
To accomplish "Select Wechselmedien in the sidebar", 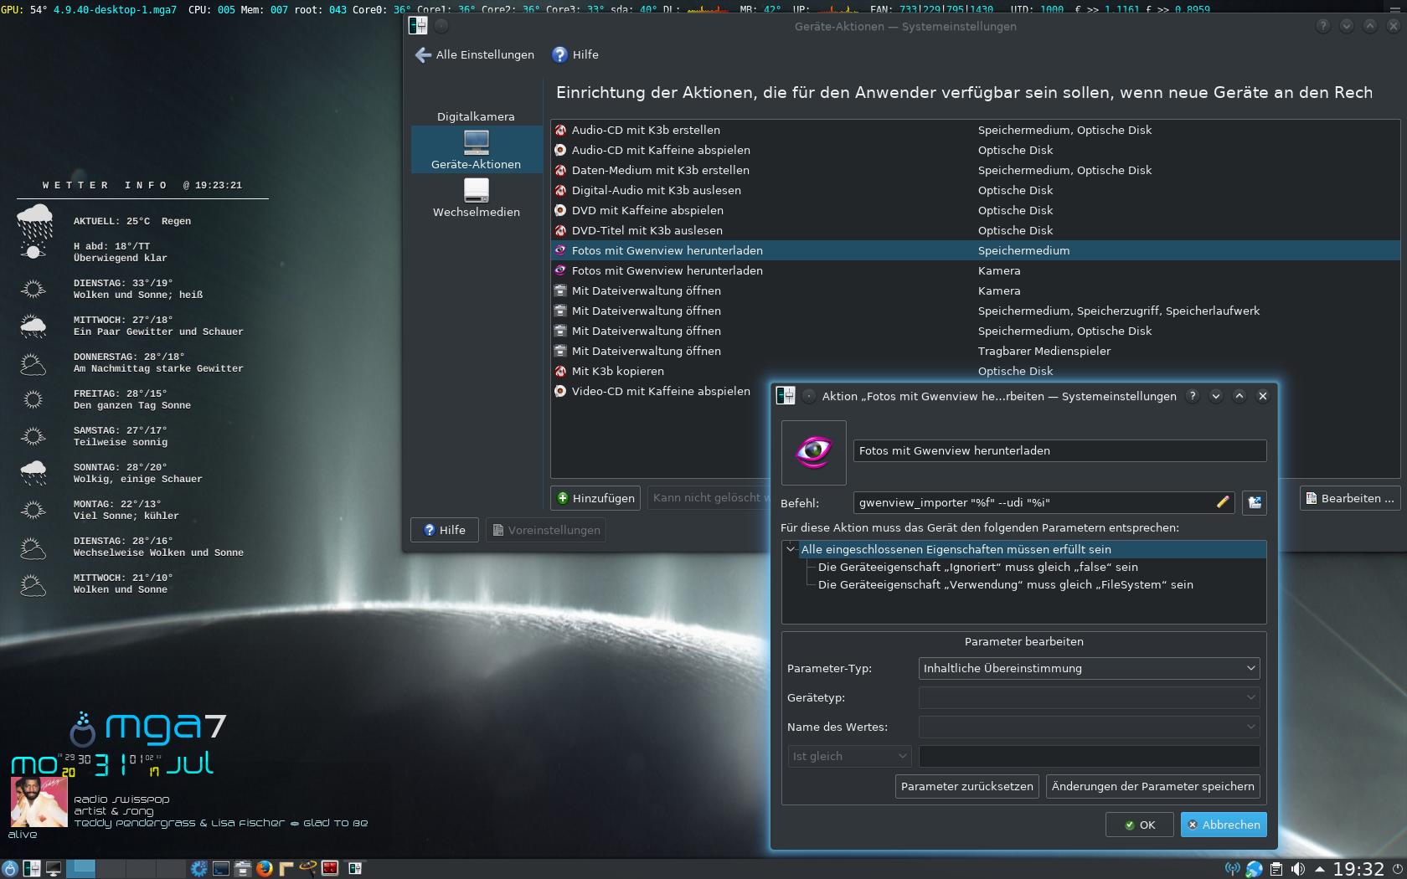I will (476, 198).
